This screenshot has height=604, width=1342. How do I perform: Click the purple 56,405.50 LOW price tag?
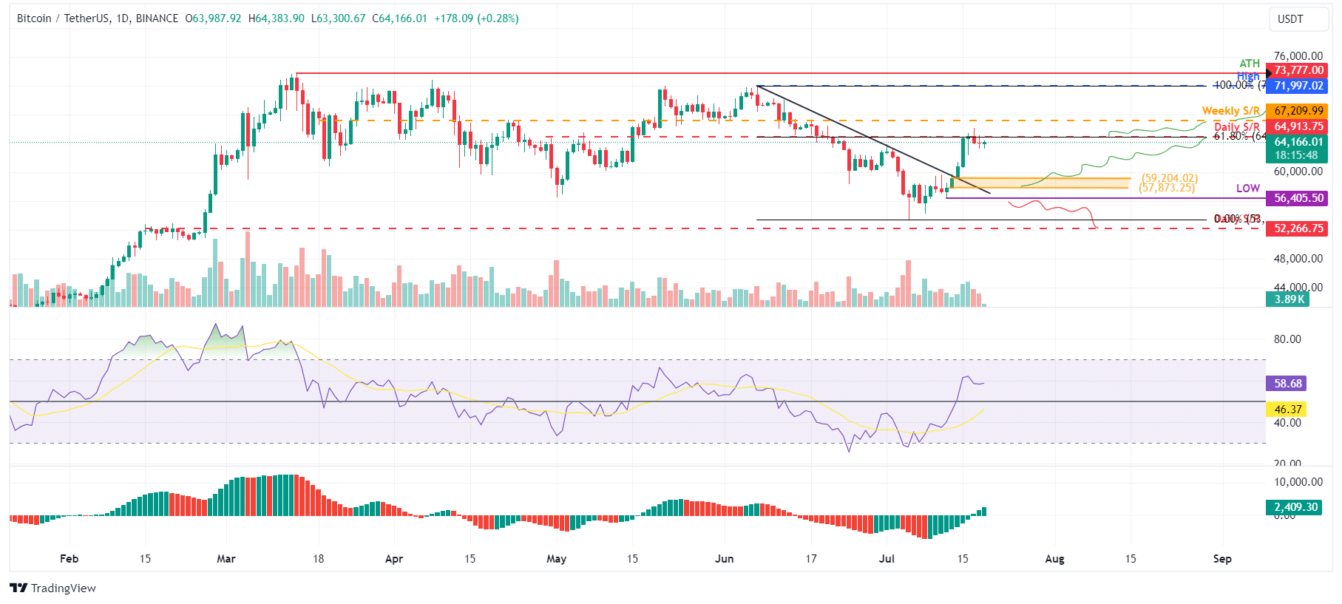tap(1297, 198)
